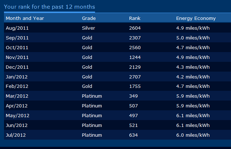Click the Rank column header
231x149 pixels.
[x=135, y=18]
